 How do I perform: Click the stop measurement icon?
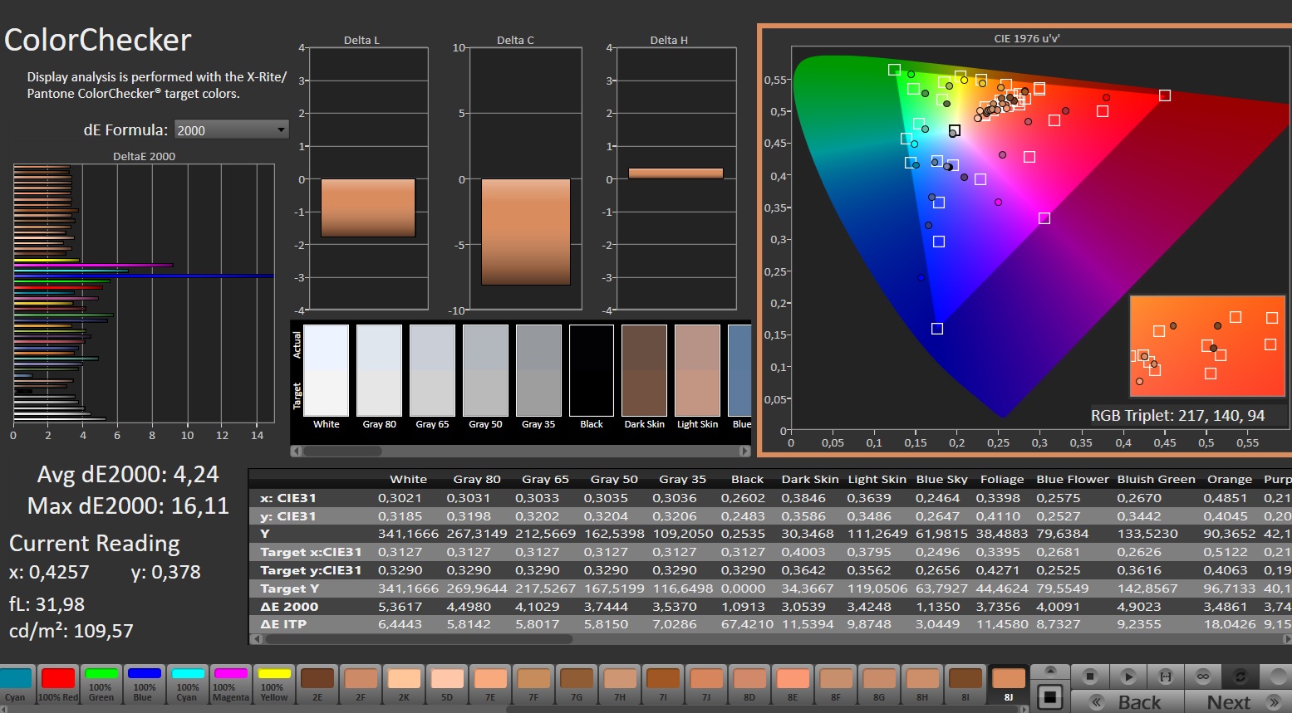(x=1090, y=676)
